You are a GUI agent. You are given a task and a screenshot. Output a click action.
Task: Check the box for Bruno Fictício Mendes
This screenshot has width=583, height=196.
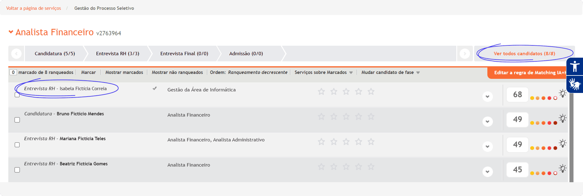(x=17, y=120)
